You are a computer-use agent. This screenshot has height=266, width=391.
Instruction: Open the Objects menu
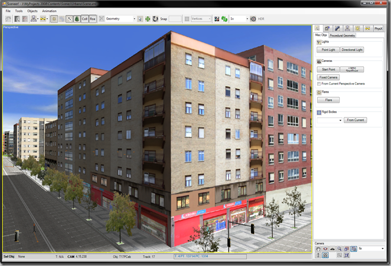[x=32, y=11]
